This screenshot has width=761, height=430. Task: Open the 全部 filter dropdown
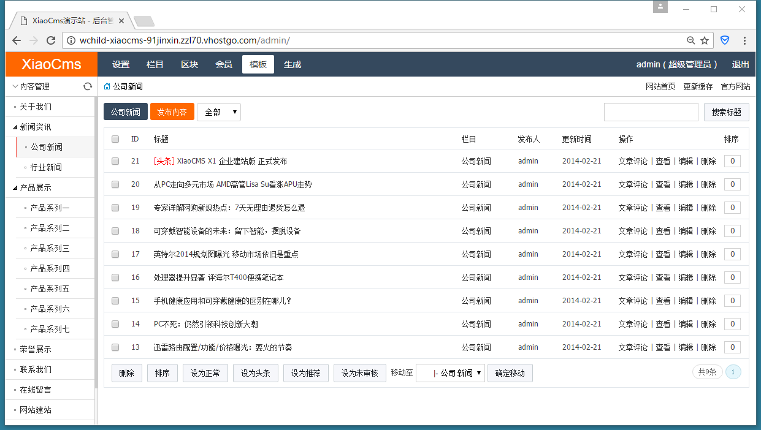coord(219,112)
